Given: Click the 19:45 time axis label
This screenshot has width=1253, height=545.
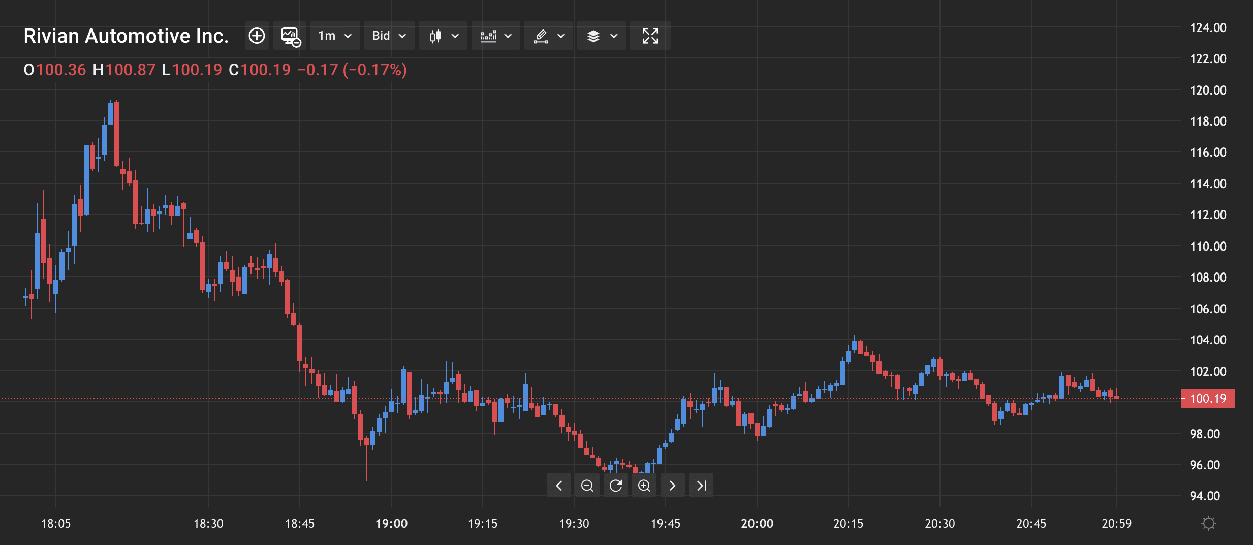Looking at the screenshot, I should pos(666,523).
